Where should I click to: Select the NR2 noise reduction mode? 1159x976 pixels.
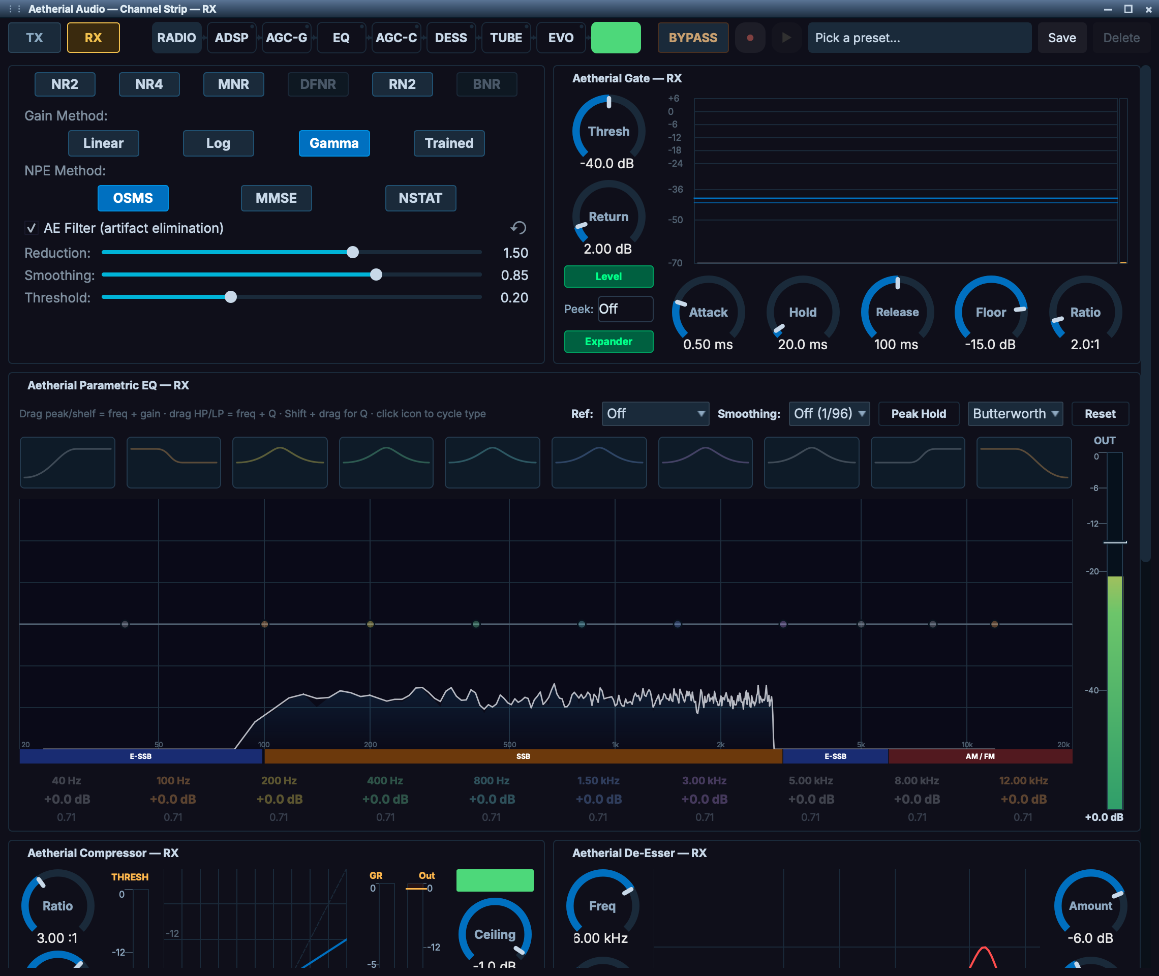65,84
